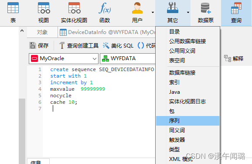Image resolution: width=252 pixels, height=164 pixels.
Task: Expand the dropdown arrow beside 用户
Action: (153, 12)
